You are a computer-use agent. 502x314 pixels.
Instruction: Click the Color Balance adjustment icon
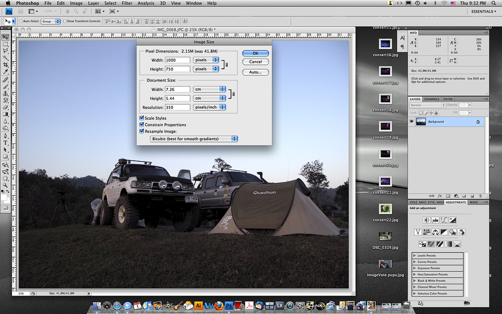point(435,232)
